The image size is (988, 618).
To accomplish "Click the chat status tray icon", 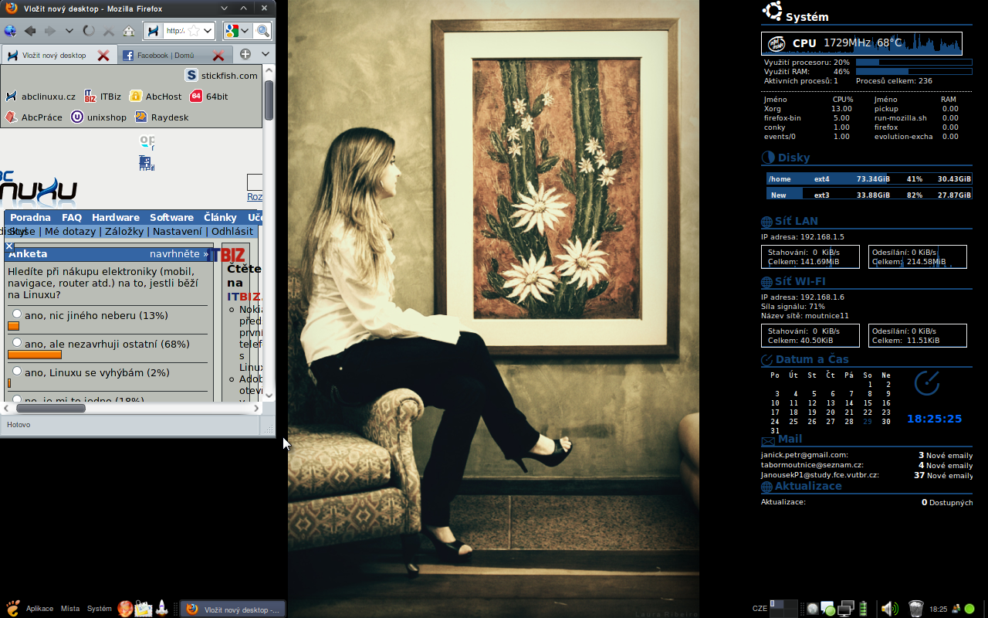I will tap(828, 609).
